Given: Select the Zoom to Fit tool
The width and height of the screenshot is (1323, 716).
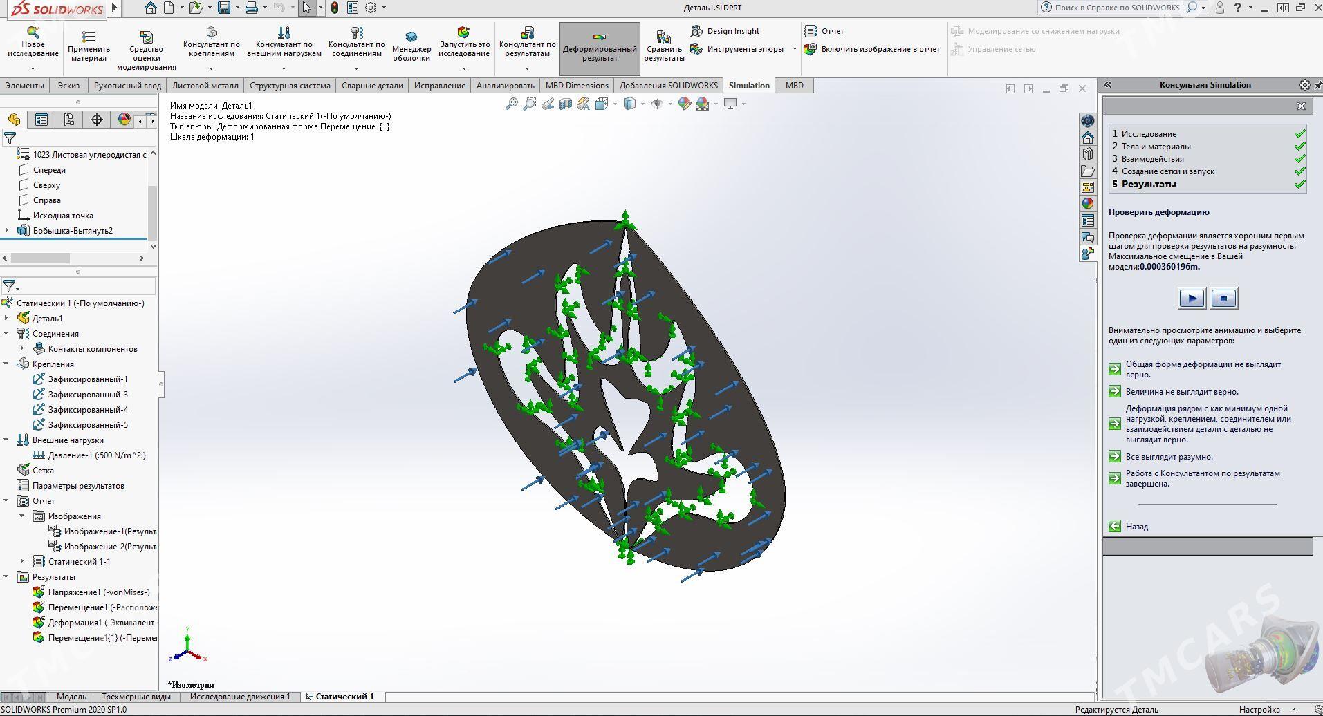Looking at the screenshot, I should click(512, 104).
